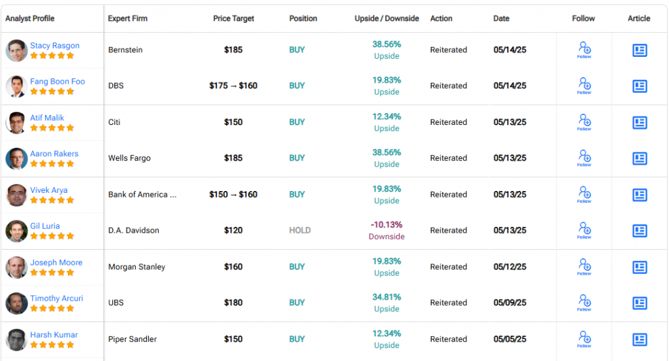Image resolution: width=669 pixels, height=361 pixels.
Task: Open article icon in Bernstein row
Action: point(640,50)
